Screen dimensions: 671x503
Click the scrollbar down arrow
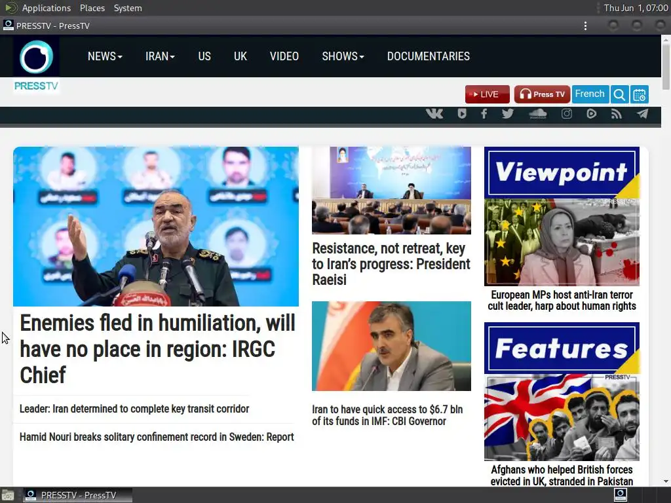coord(666,481)
